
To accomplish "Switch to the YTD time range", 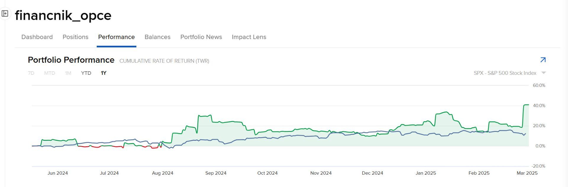I will (x=86, y=73).
